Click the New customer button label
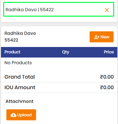Viewport: 118px width, 124px height. 105,37
